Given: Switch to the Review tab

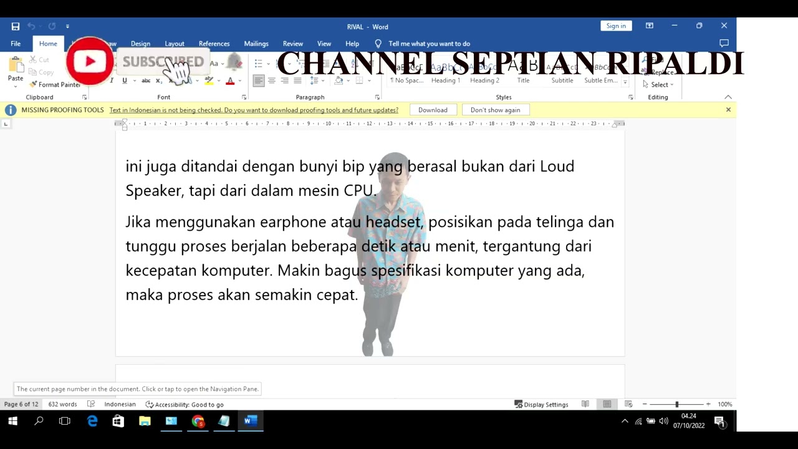Looking at the screenshot, I should pos(293,44).
